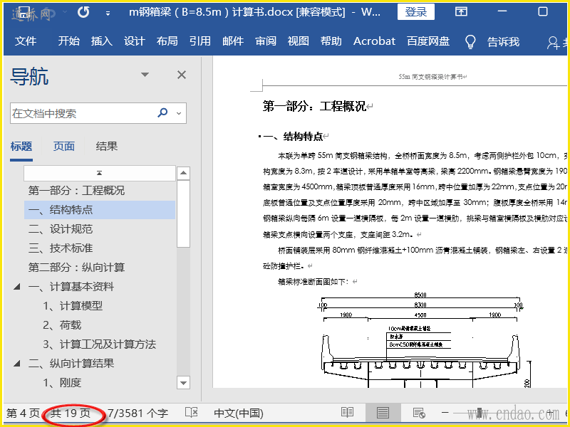
Task: Collapse the 二、纵向计算结果 heading
Action: (x=16, y=363)
